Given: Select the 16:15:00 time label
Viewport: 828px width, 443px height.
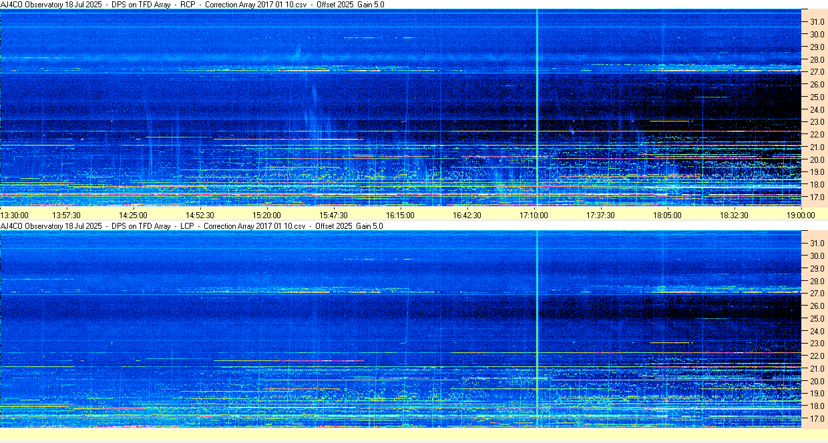Looking at the screenshot, I should coord(400,215).
